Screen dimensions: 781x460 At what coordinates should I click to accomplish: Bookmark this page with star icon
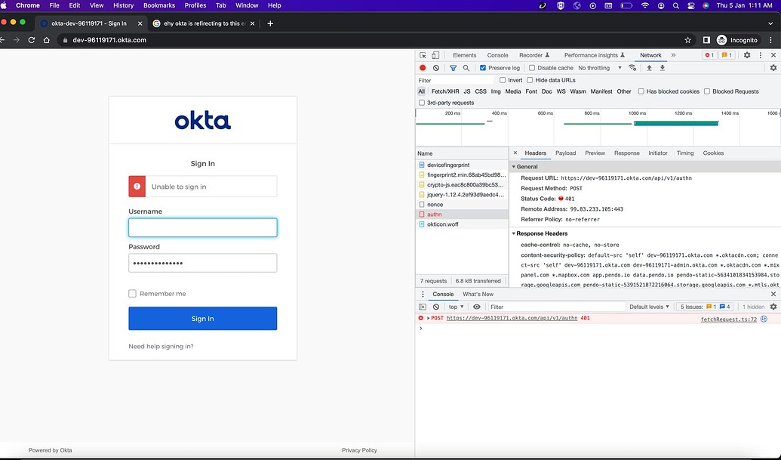688,40
